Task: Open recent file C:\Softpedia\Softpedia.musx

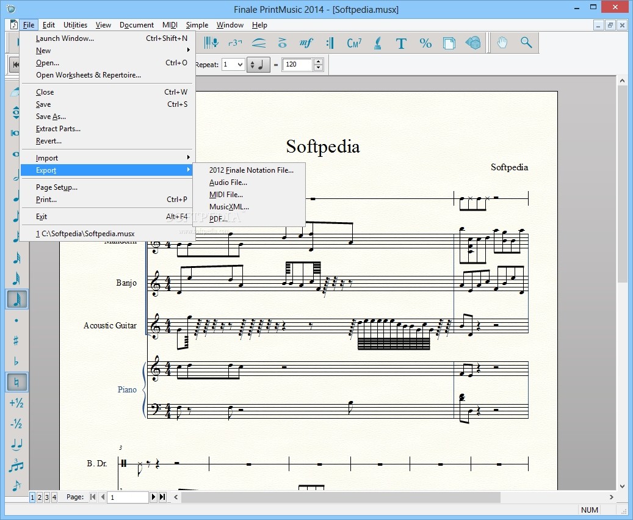Action: (108, 233)
